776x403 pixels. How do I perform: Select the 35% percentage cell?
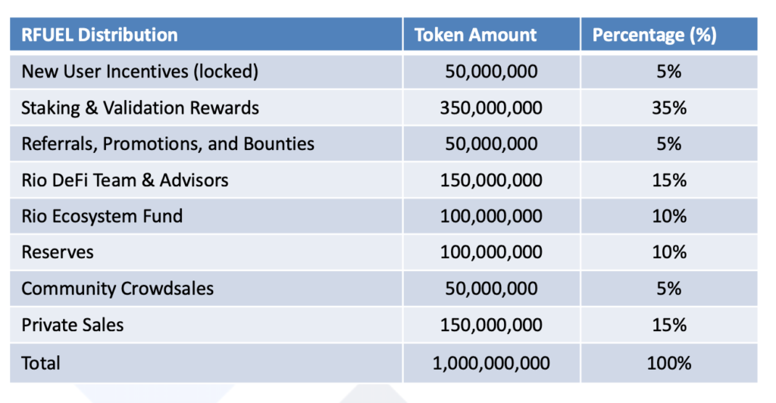click(669, 108)
